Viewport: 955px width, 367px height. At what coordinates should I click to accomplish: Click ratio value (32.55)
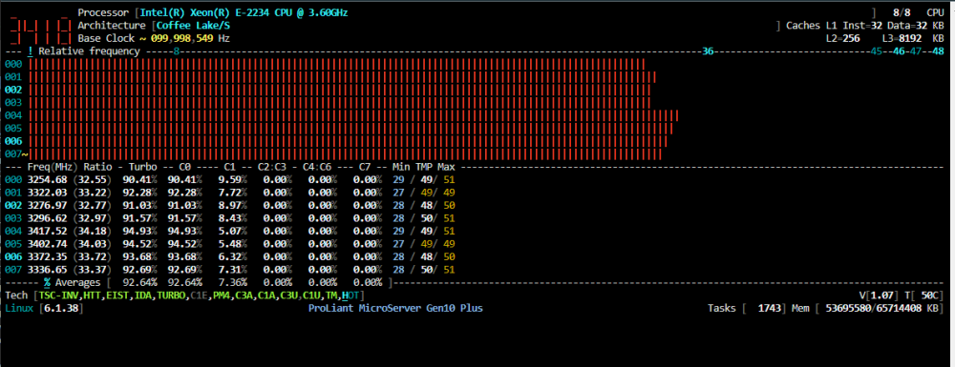[92, 180]
